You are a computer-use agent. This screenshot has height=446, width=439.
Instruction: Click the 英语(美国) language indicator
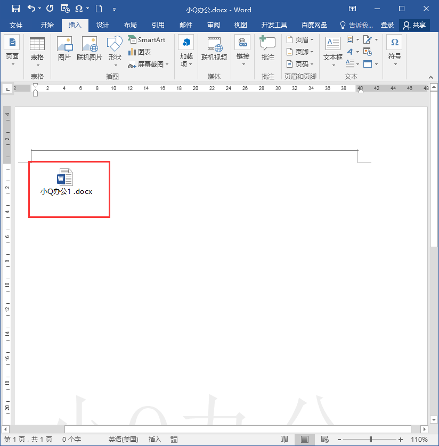pos(124,440)
